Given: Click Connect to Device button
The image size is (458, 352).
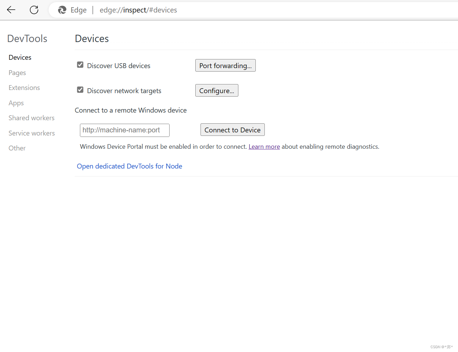Looking at the screenshot, I should [232, 130].
